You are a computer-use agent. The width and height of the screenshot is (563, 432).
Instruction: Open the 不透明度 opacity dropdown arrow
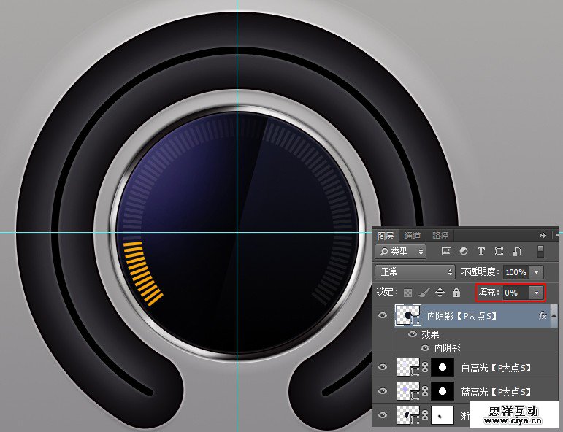(537, 271)
